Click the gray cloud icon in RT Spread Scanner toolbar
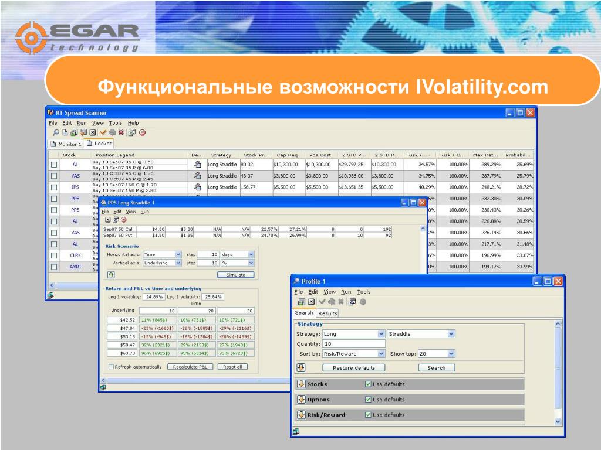 112,132
